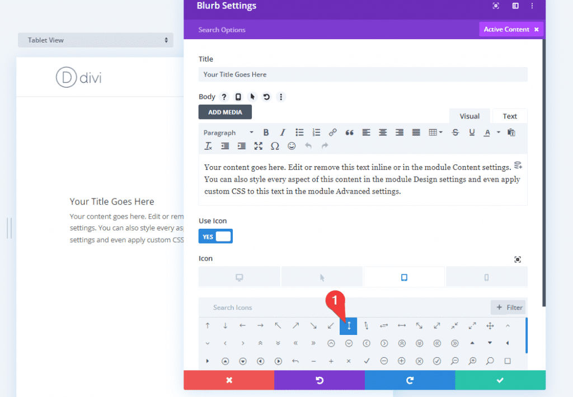Click dynamic content icon in body
This screenshot has width=573, height=397.
518,165
